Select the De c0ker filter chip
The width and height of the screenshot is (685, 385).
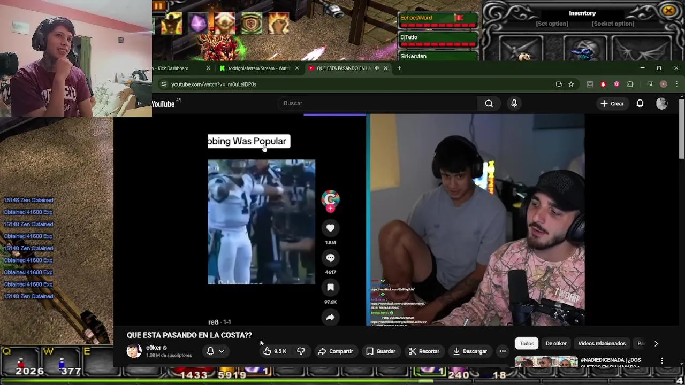[556, 344]
